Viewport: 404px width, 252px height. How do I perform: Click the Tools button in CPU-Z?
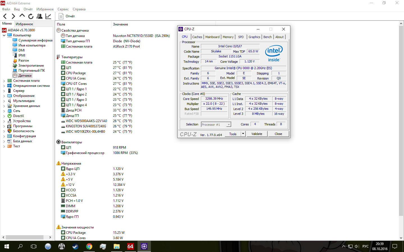233,134
